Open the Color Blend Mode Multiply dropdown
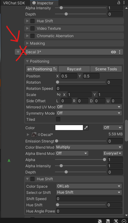Image resolution: width=128 pixels, height=223 pixels. click(89, 147)
